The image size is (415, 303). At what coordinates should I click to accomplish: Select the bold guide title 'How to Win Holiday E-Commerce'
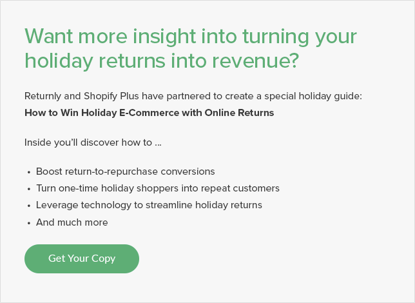pyautogui.click(x=149, y=113)
